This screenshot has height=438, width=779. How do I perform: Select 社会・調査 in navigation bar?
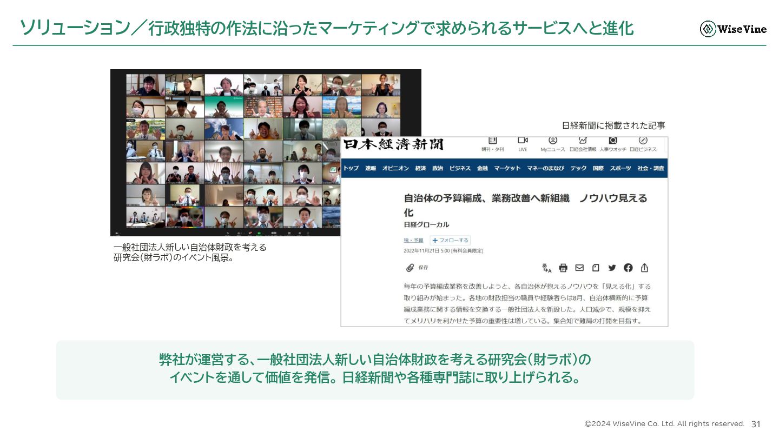(651, 168)
